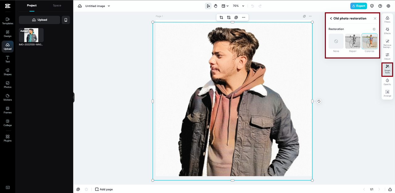Click the duplicate icon in floating toolbar
The image size is (395, 193).
236,18
